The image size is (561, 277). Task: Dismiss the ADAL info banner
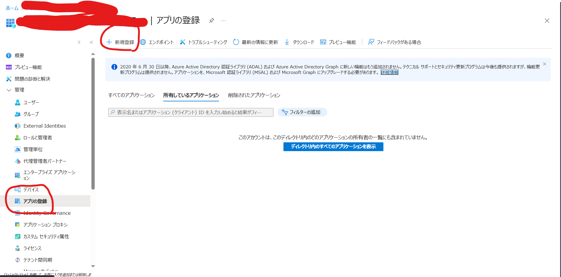tap(545, 64)
